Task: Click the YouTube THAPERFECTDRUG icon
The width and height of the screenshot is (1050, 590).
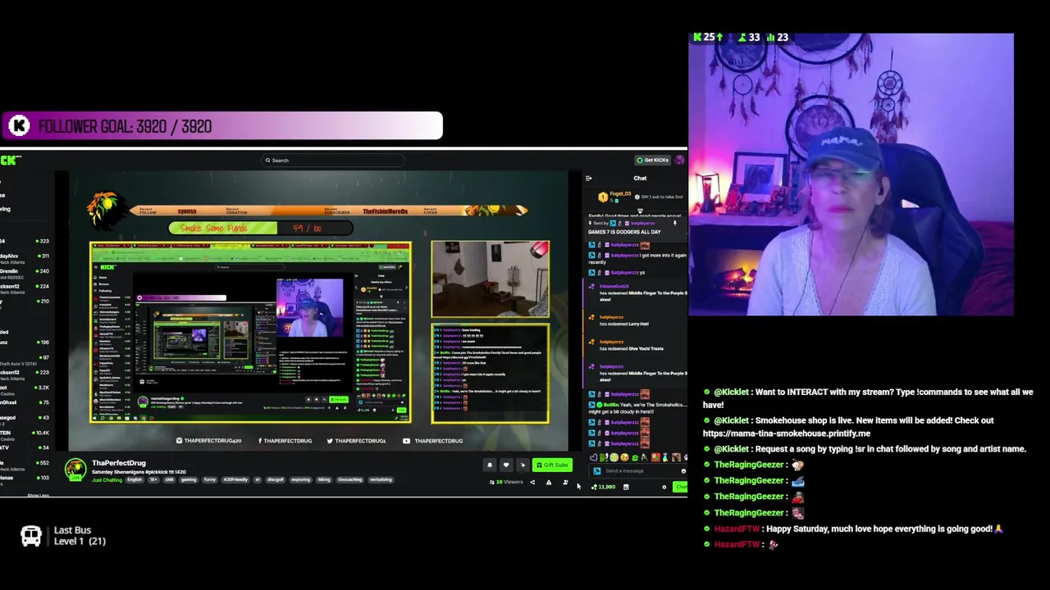Action: (x=406, y=441)
